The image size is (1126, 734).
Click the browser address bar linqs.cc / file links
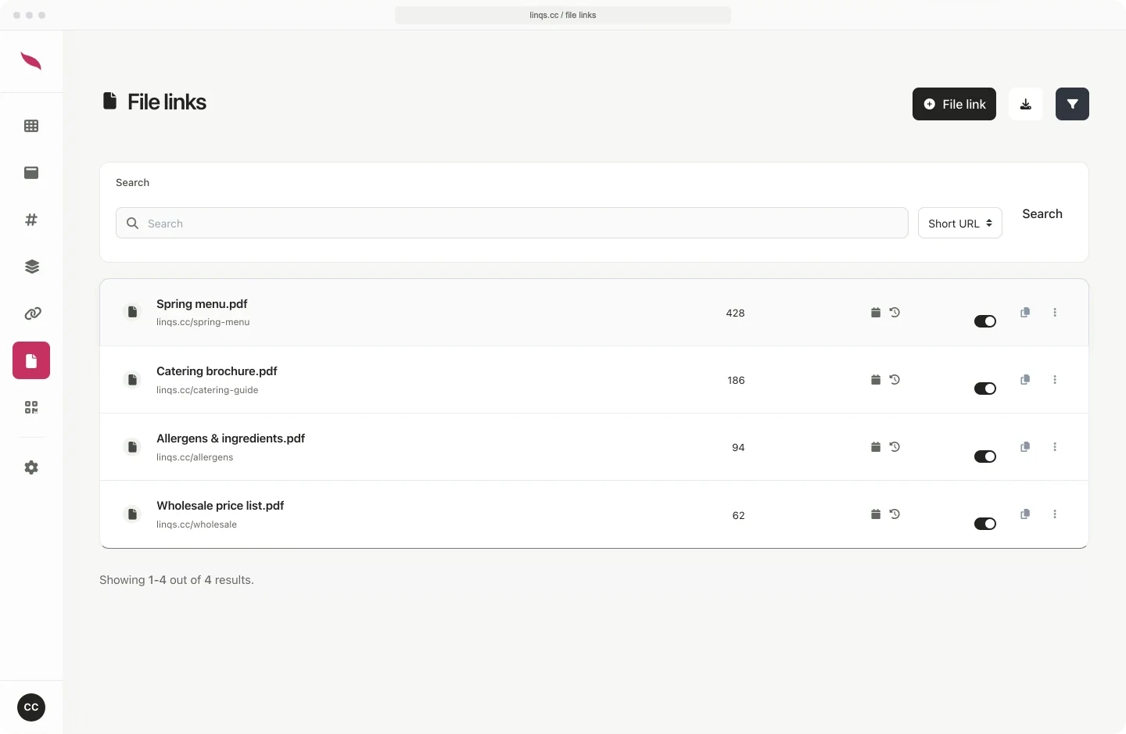tap(563, 15)
